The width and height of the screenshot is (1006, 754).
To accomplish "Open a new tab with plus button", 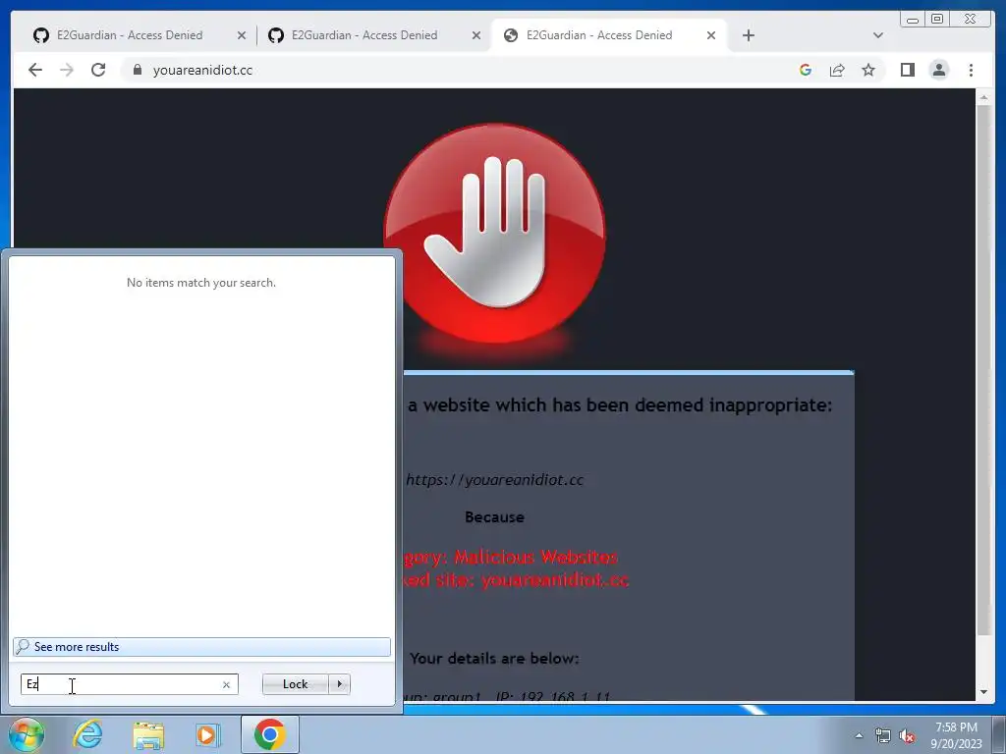I will 748,35.
